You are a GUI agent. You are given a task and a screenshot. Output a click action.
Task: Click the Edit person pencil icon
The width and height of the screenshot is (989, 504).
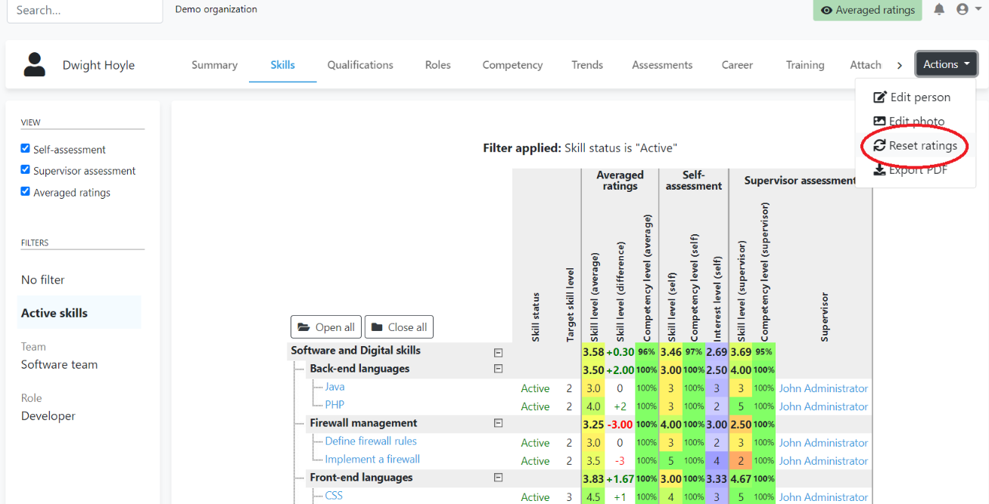point(879,97)
